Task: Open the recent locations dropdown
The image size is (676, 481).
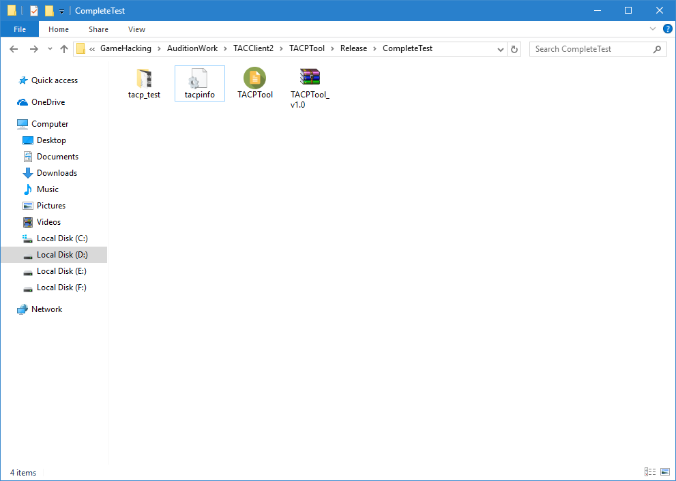Action: pyautogui.click(x=50, y=49)
